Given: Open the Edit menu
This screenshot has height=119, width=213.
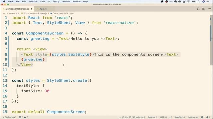Looking at the screenshot, I should click(x=24, y=1).
